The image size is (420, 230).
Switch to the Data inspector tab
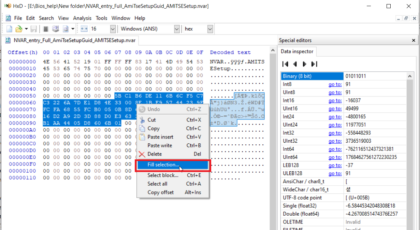297,52
